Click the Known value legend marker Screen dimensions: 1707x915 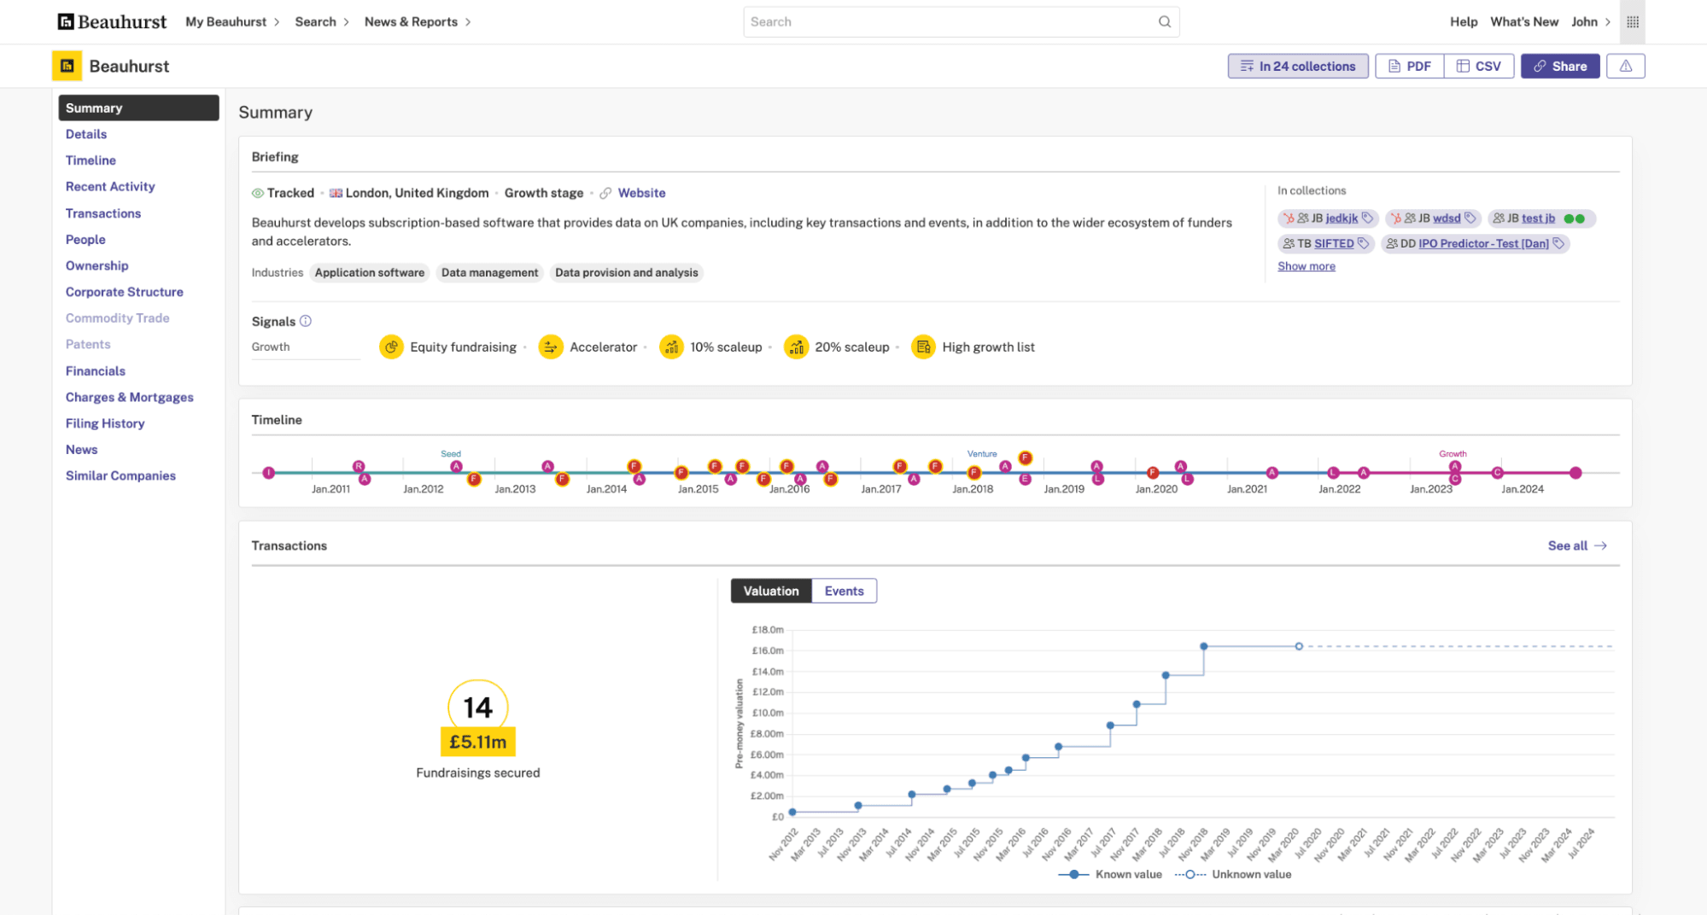coord(1073,874)
